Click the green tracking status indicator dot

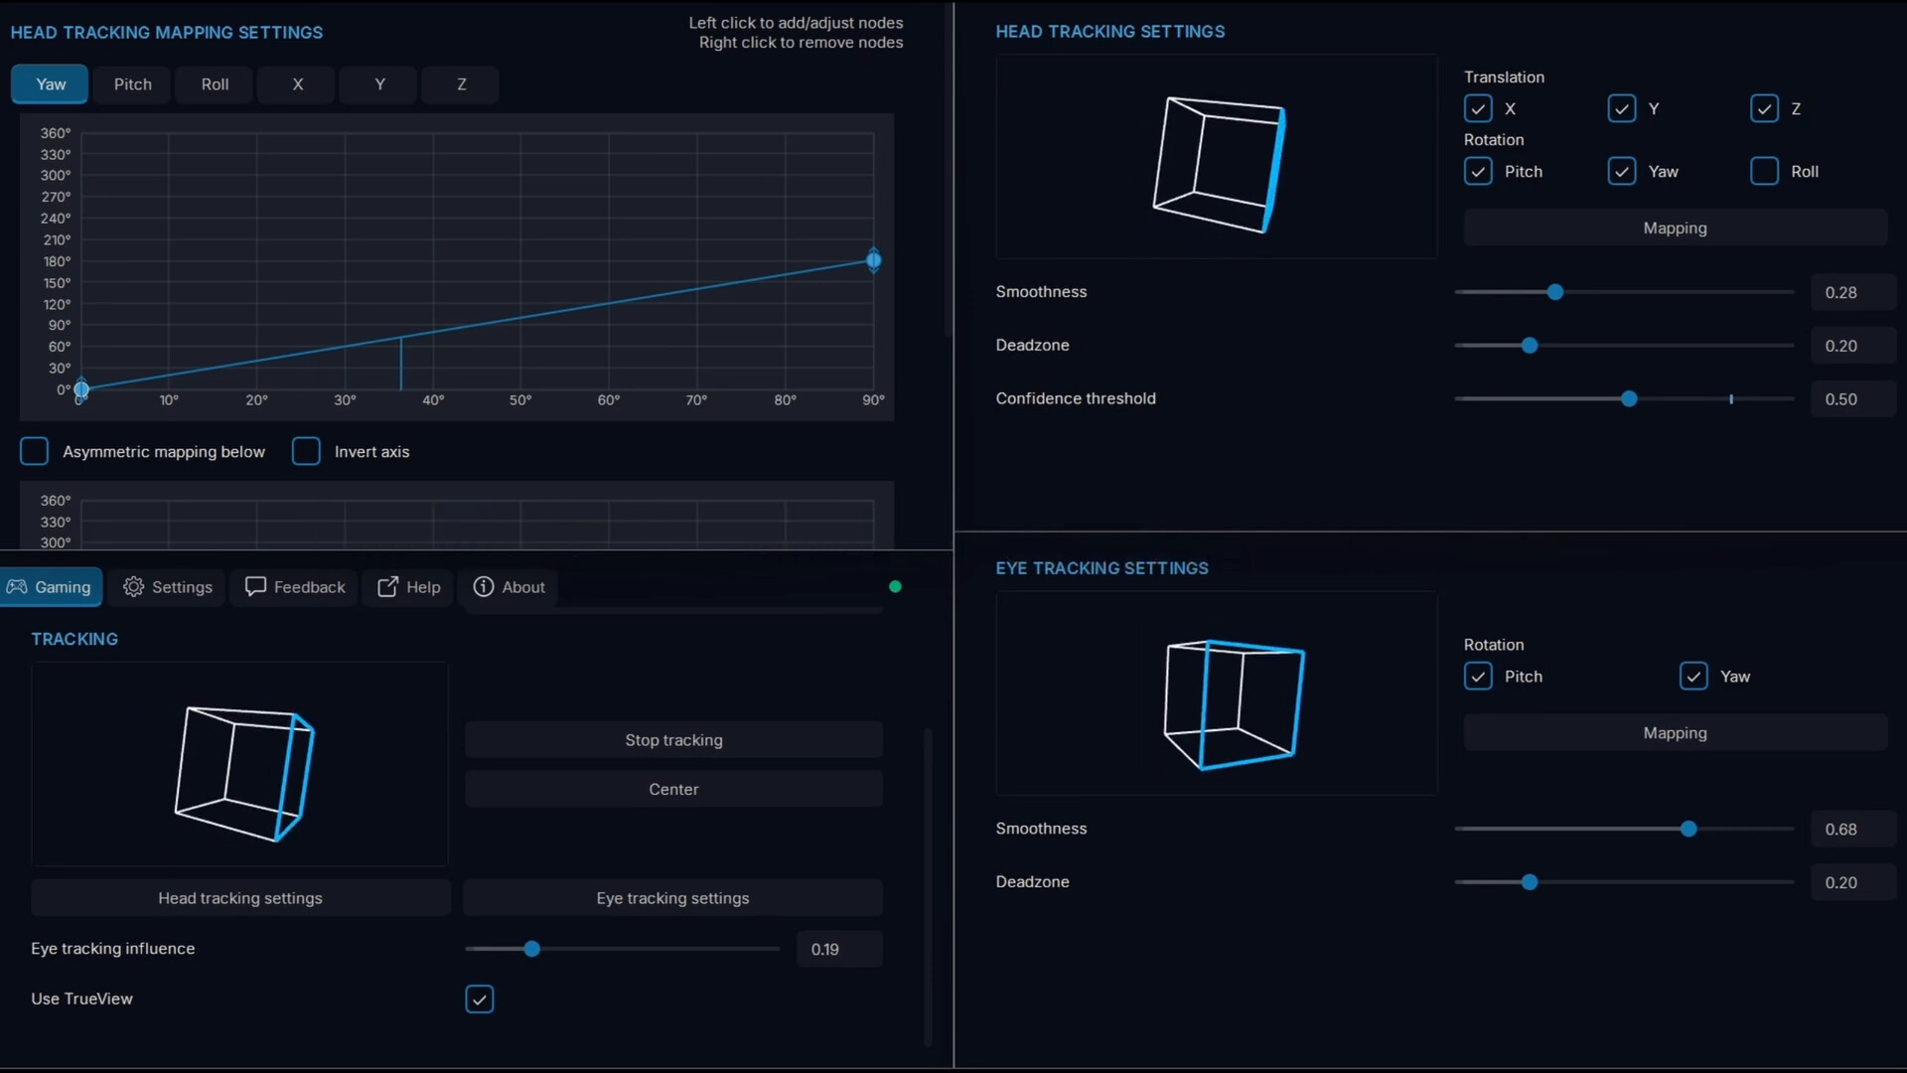[x=895, y=587]
